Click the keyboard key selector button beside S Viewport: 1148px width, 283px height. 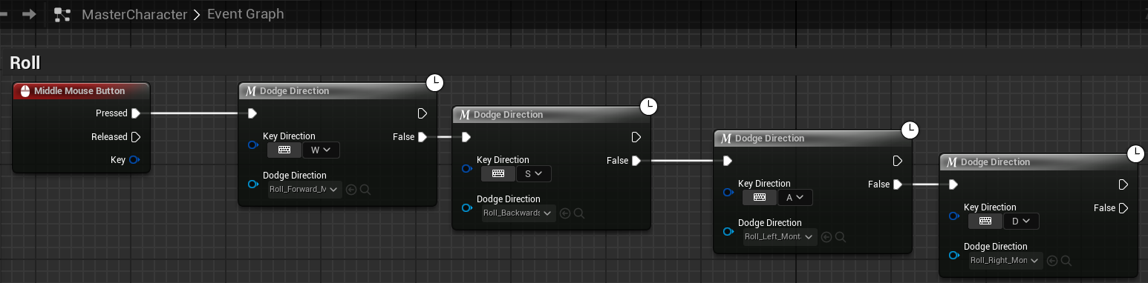[x=498, y=173]
